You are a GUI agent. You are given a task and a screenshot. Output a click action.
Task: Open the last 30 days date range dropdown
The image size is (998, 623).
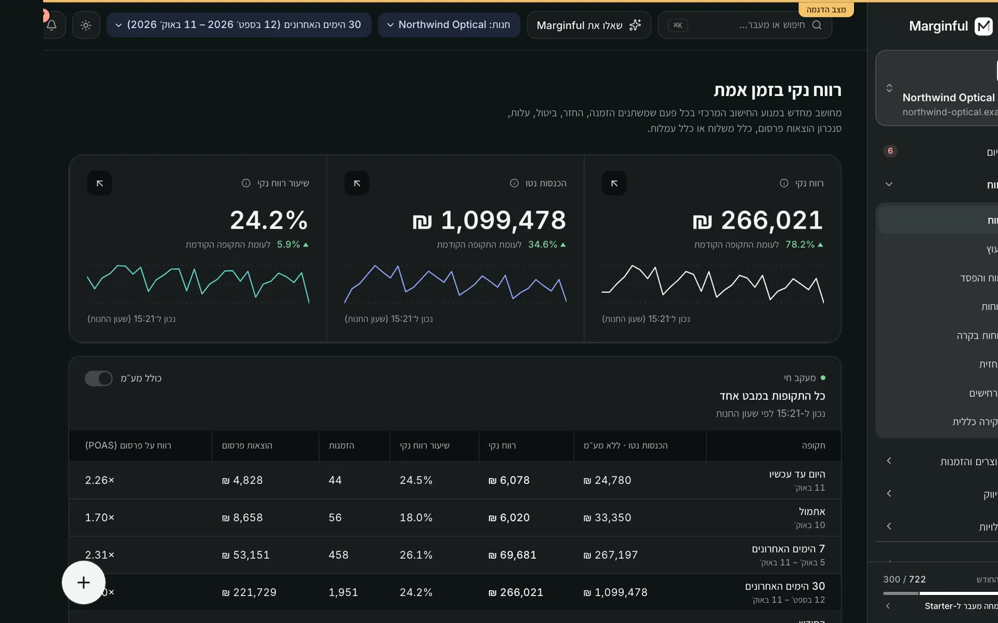[x=239, y=25]
